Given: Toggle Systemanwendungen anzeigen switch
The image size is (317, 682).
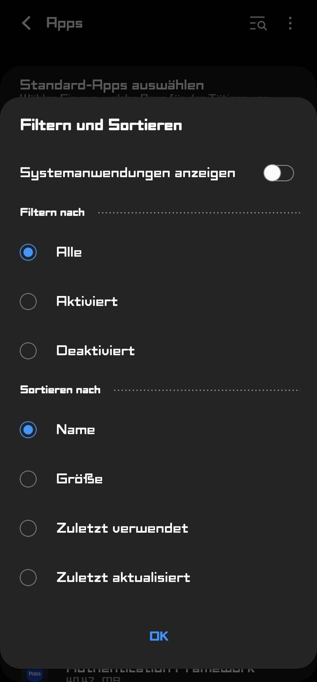Looking at the screenshot, I should [x=278, y=173].
